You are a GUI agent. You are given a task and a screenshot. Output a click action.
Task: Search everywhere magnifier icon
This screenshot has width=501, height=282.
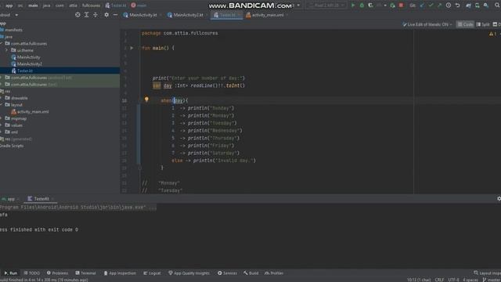pyautogui.click(x=498, y=5)
